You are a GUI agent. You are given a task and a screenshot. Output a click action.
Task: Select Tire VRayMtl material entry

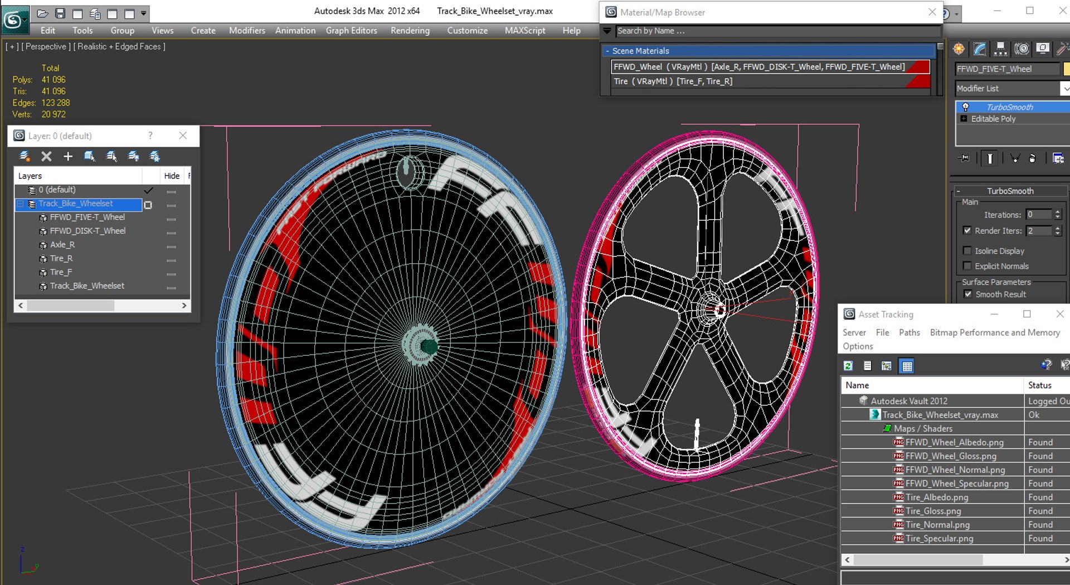tap(770, 81)
